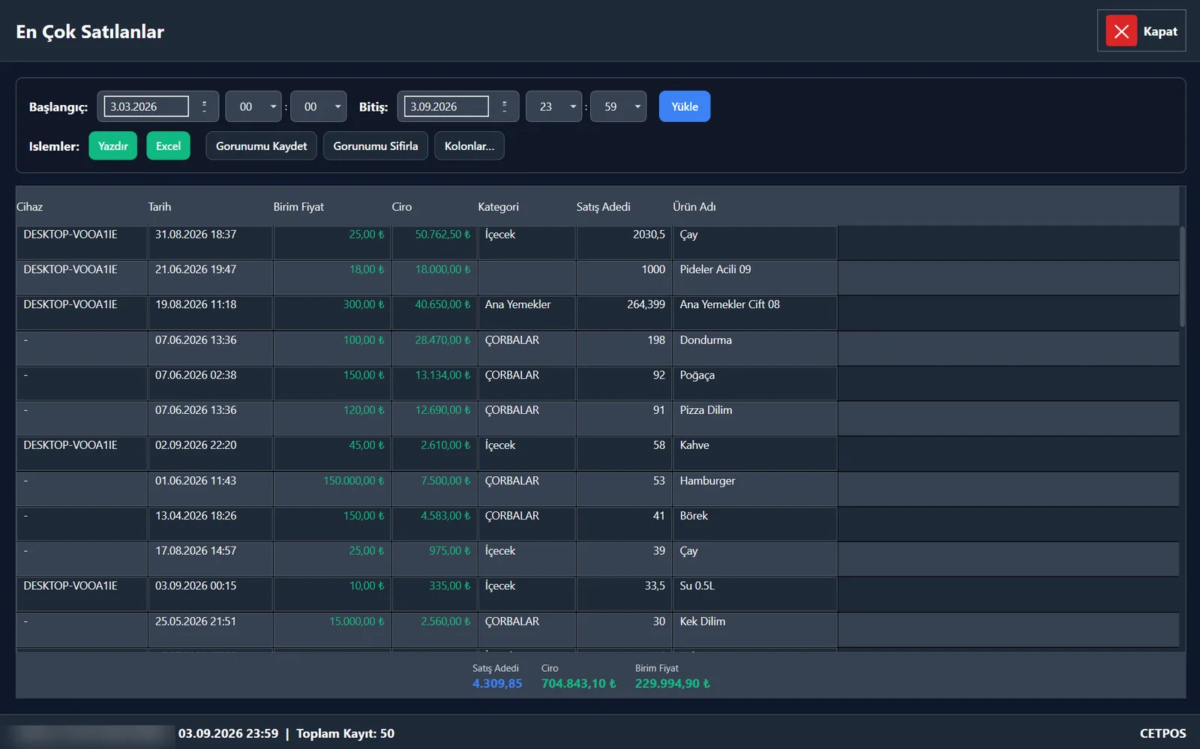Expand the start minute 00 dropdown
The height and width of the screenshot is (749, 1200).
click(337, 106)
